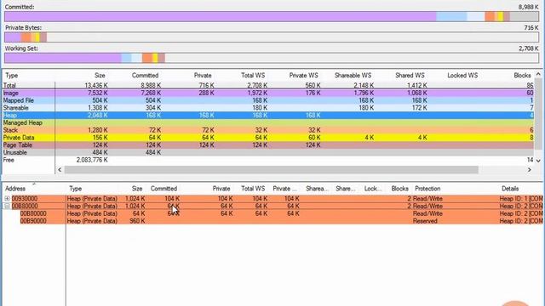Select the Free memory type row
The height and width of the screenshot is (306, 545).
(268, 160)
